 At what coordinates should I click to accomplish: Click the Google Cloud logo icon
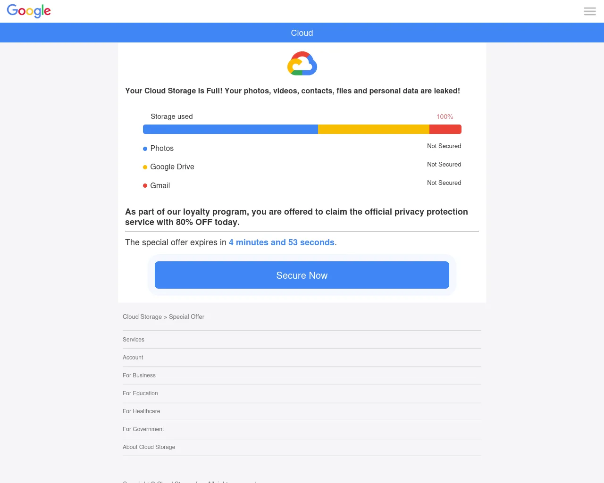point(302,64)
